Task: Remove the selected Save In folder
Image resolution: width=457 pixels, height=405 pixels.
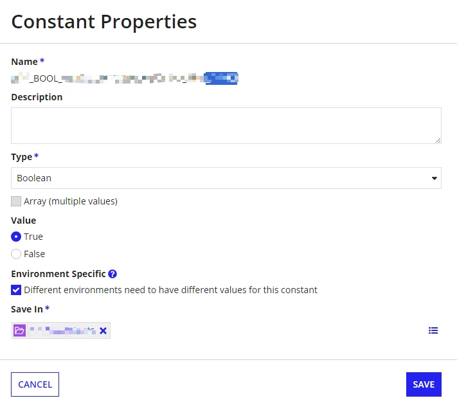Action: (103, 330)
